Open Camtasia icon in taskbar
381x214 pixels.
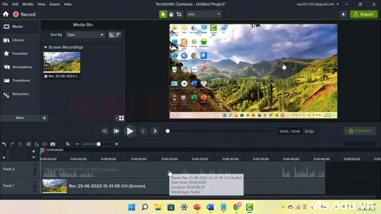coord(249,207)
